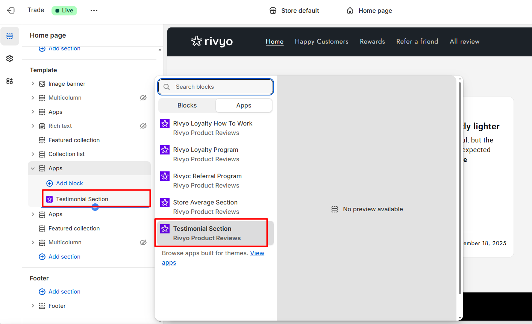Open Rewards in preview navigation
Image resolution: width=532 pixels, height=324 pixels.
pos(372,42)
